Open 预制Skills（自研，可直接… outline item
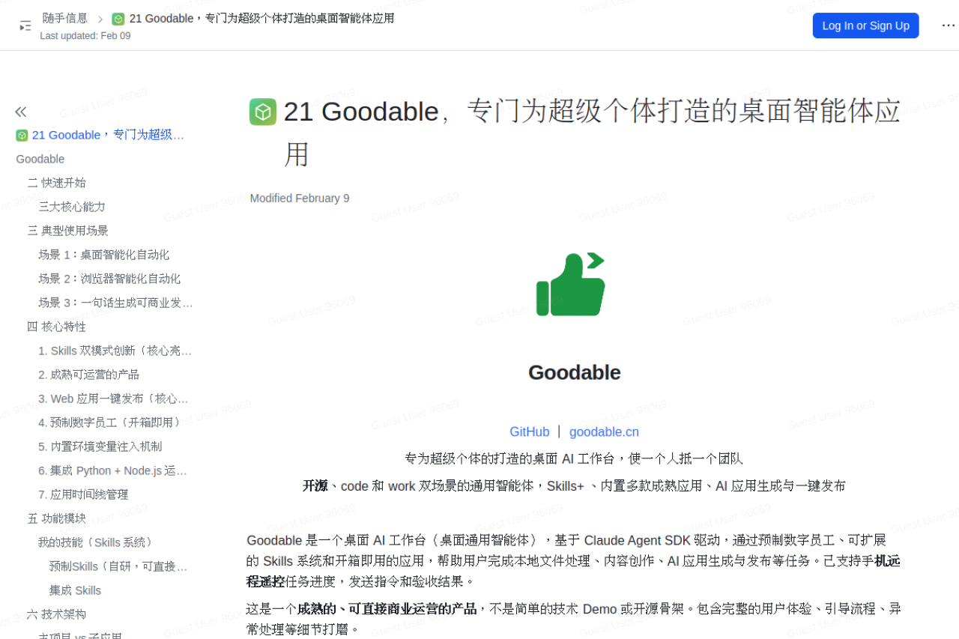 (x=118, y=566)
